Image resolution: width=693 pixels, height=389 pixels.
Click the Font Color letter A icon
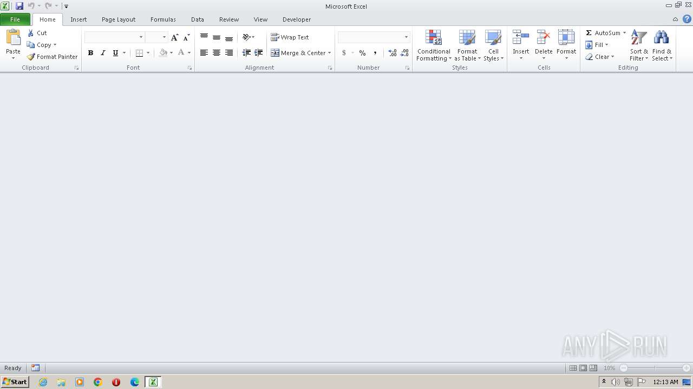[x=181, y=53]
